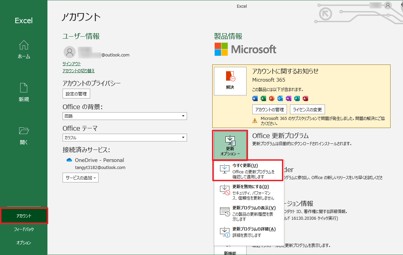The image size is (403, 255).
Task: Click the ライセンスの変更 button
Action: (307, 110)
